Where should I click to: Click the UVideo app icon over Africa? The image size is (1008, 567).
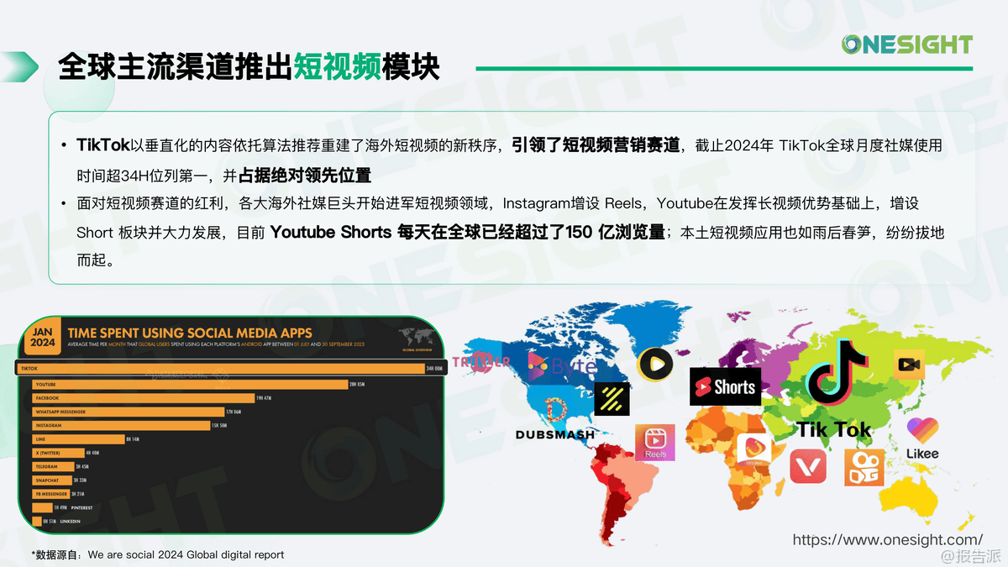(x=753, y=451)
